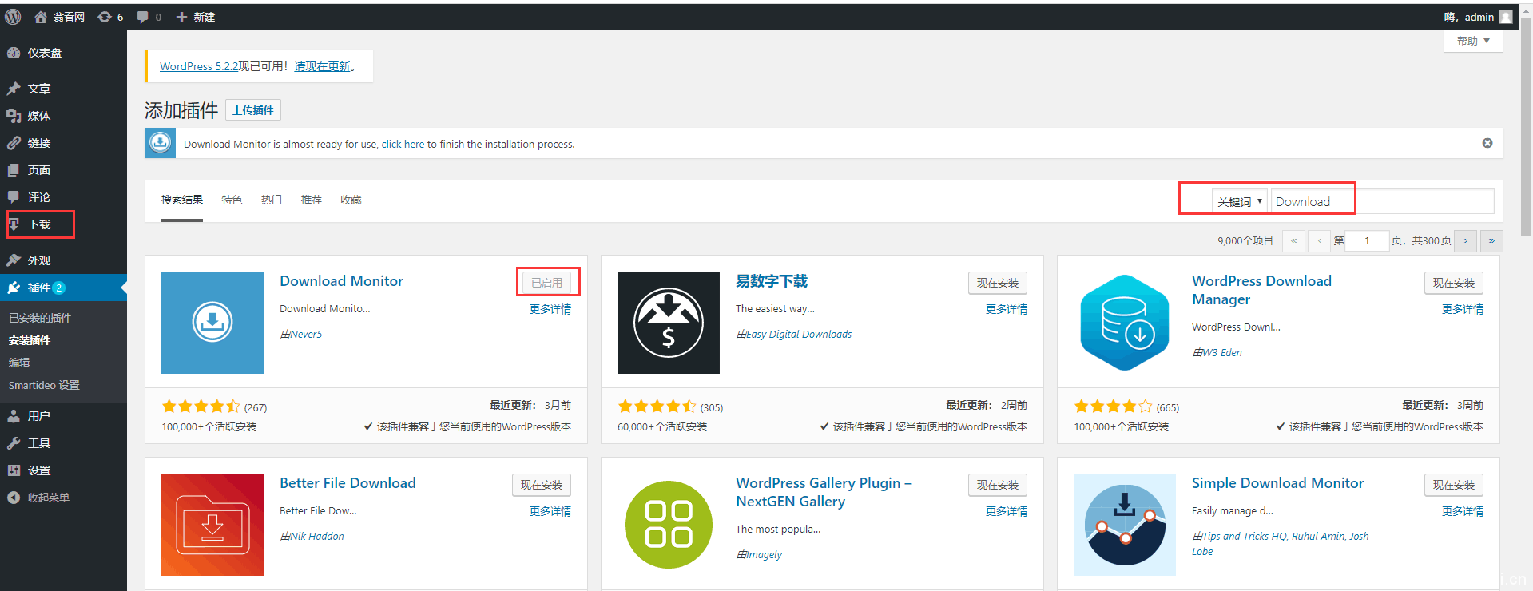Screen dimensions: 1533x591
Task: Click the WordPress Download Manager plugin icon
Action: point(1124,323)
